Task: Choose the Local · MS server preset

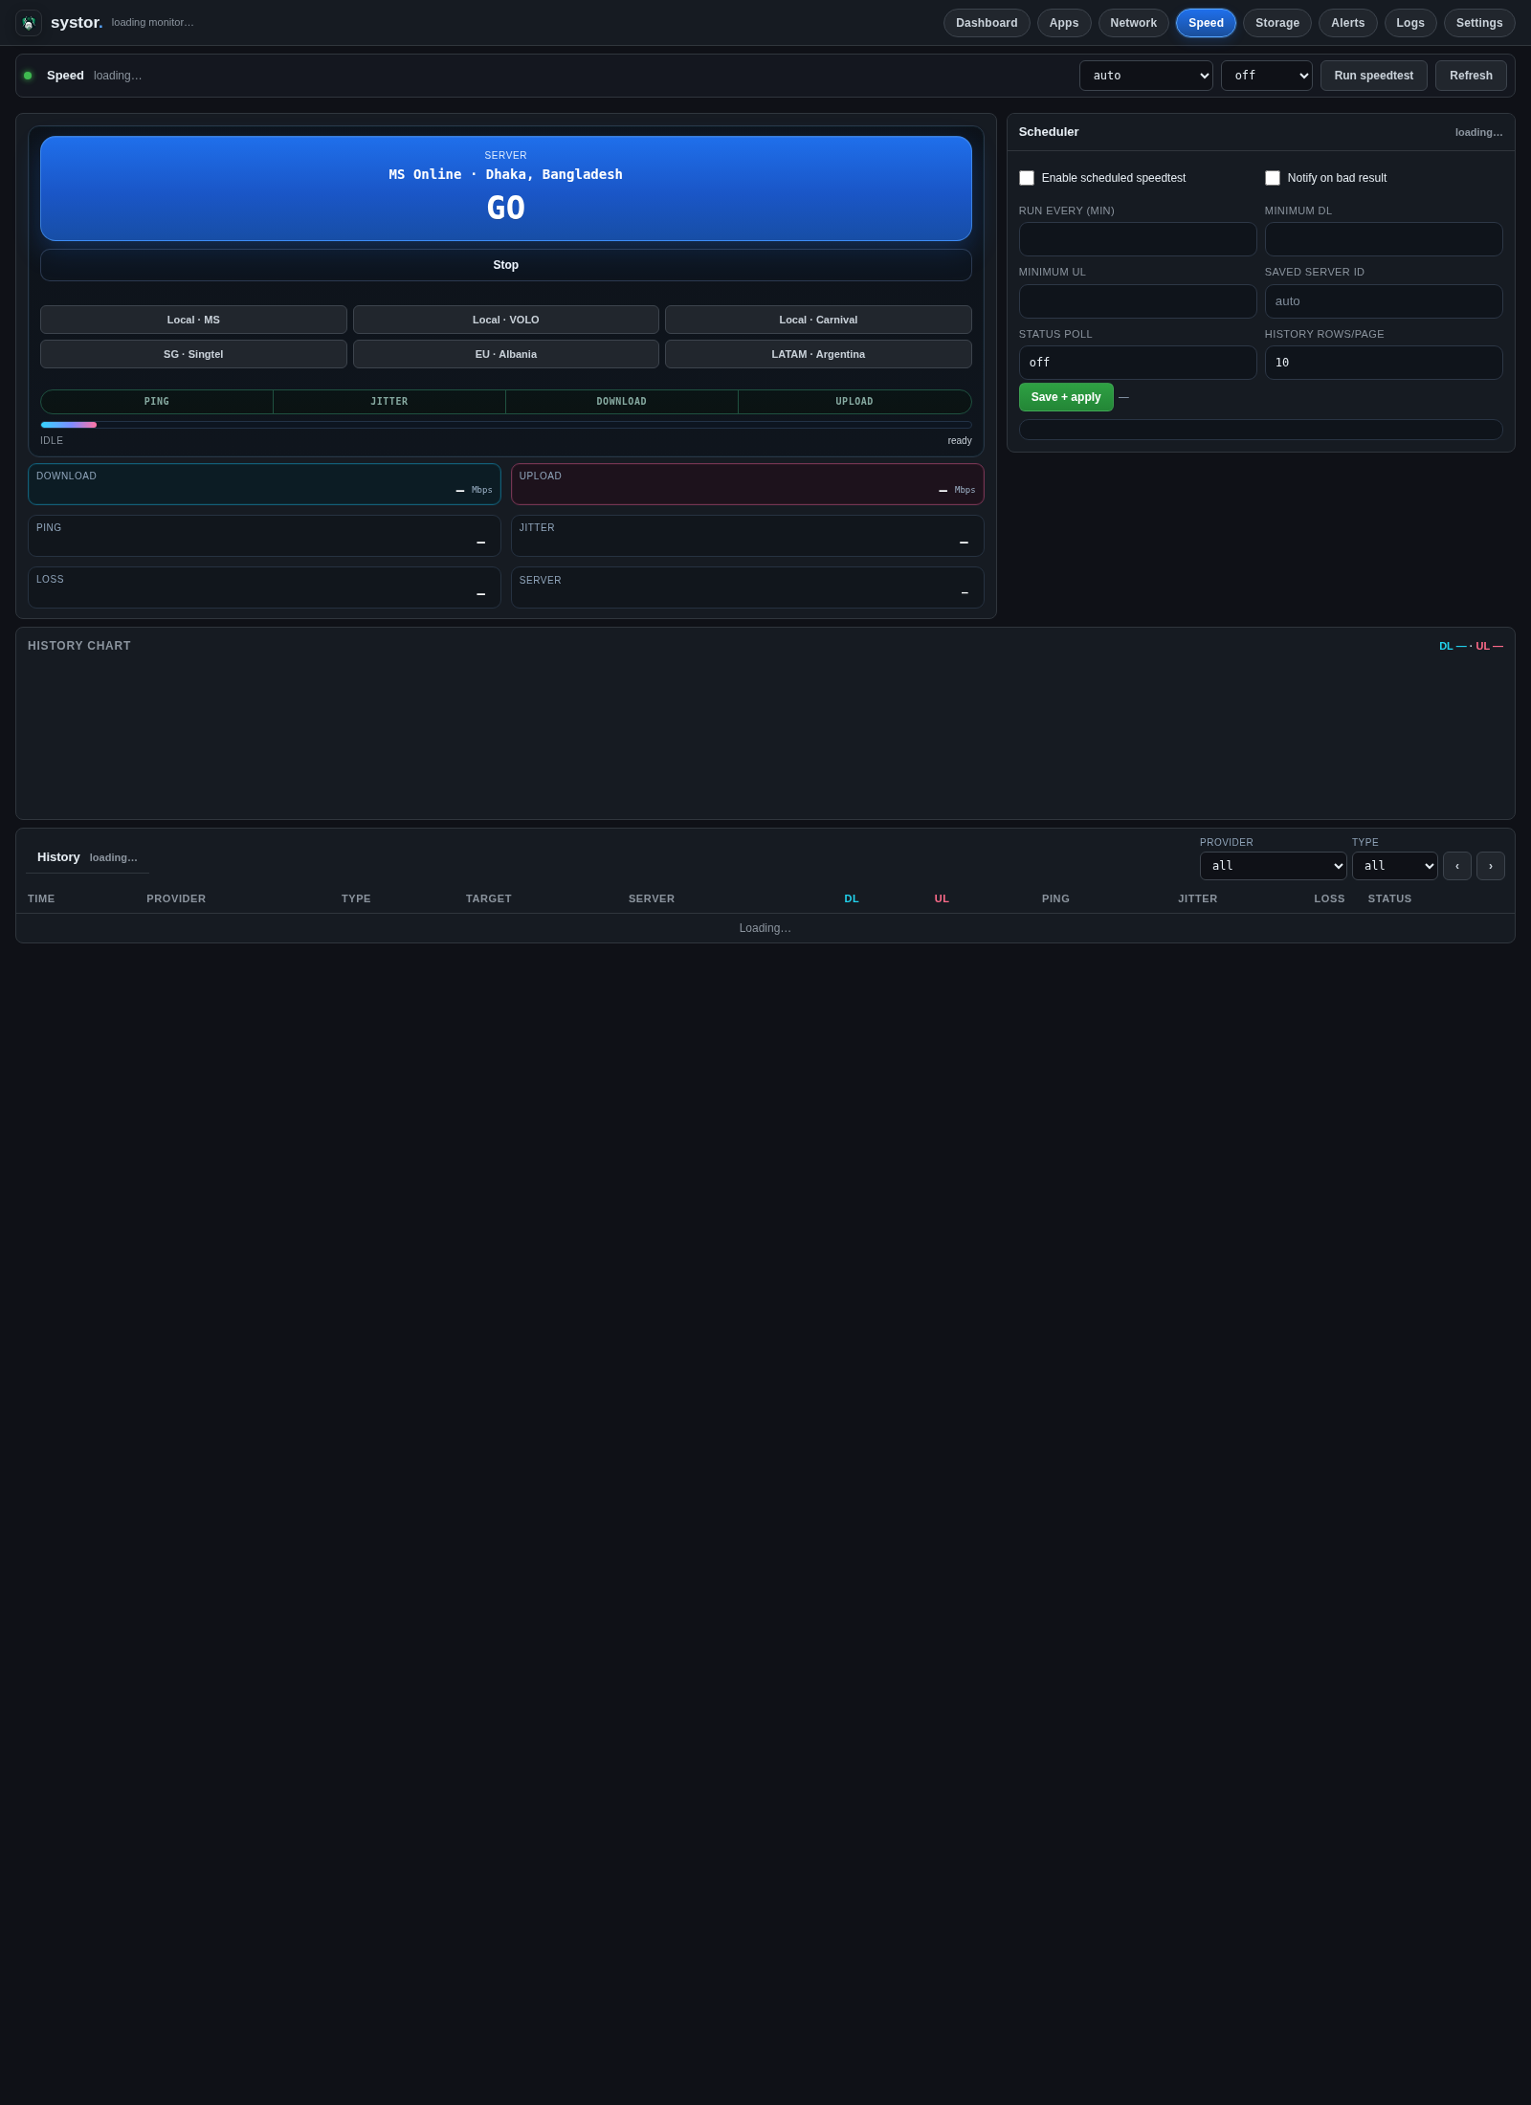Action: click(193, 320)
